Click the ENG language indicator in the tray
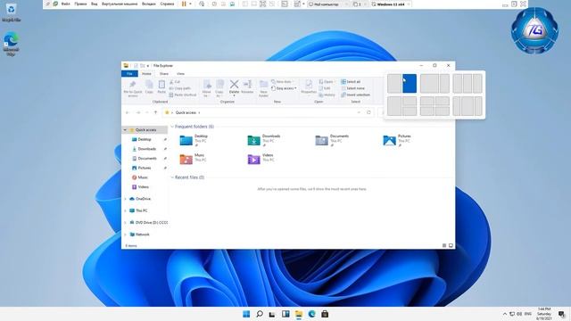 527,314
